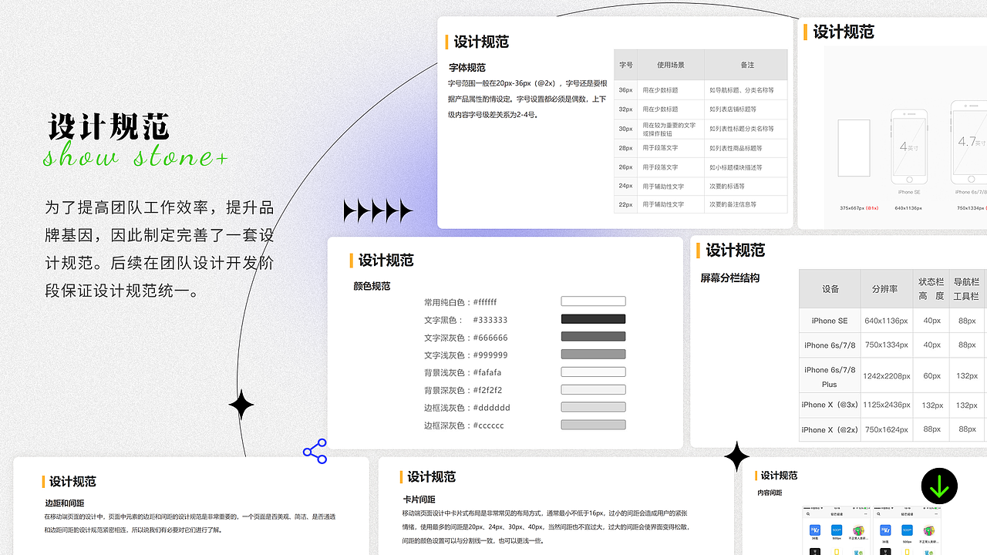Click the "分辨率" column header
This screenshot has width=987, height=555.
coord(885,289)
